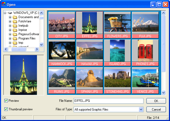Select the FLOWERS.JPG thumbnail image
The image size is (170, 121).
117,23
